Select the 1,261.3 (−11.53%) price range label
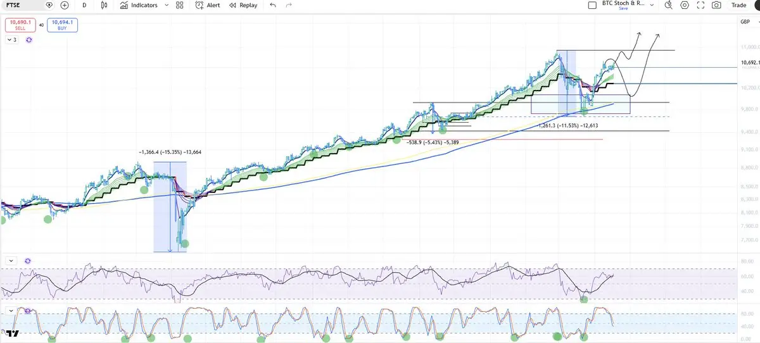The image size is (760, 343). point(568,125)
